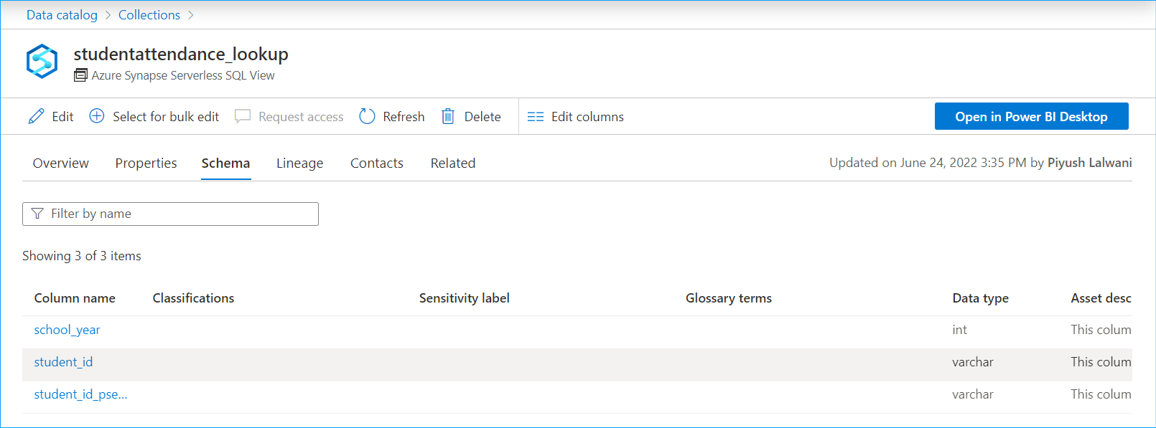
Task: Click the Azure Synapse asset logo icon
Action: coord(42,61)
